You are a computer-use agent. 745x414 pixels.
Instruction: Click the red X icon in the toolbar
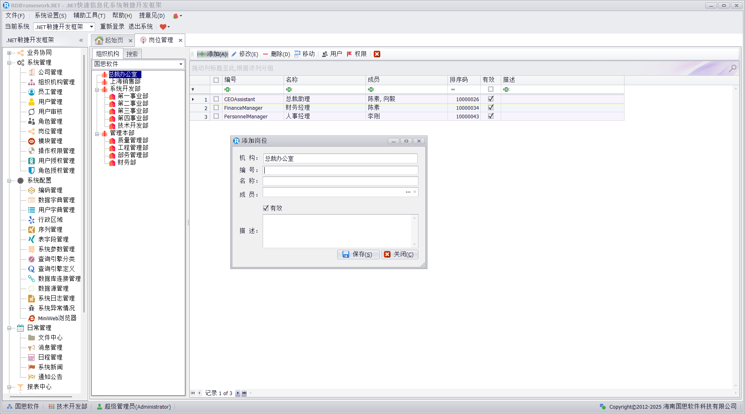(x=377, y=54)
